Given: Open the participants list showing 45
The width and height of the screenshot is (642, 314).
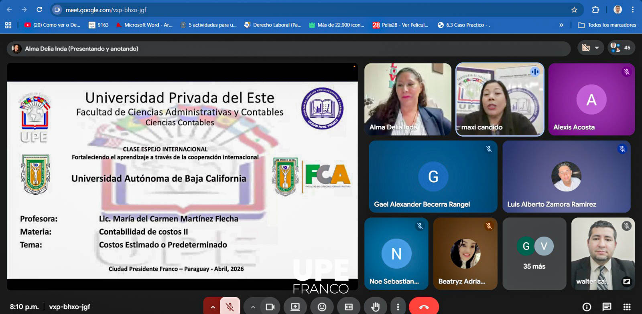Looking at the screenshot, I should point(620,48).
